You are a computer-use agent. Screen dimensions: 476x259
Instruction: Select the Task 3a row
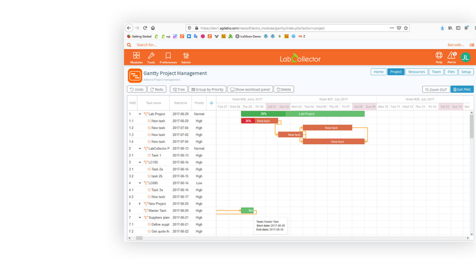[172, 190]
